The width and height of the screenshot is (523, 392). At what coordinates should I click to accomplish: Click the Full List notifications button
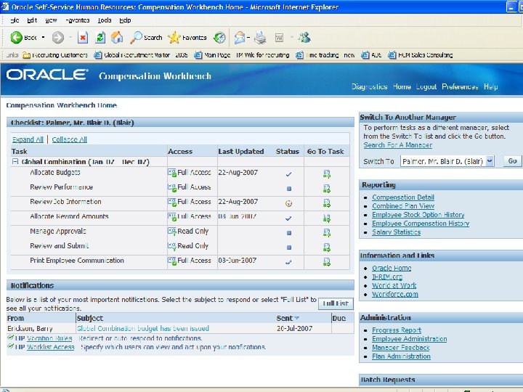(336, 303)
